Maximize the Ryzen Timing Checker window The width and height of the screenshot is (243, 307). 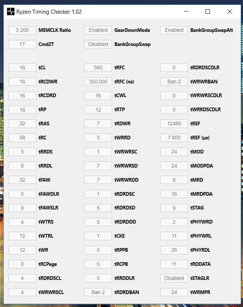pyautogui.click(x=208, y=11)
